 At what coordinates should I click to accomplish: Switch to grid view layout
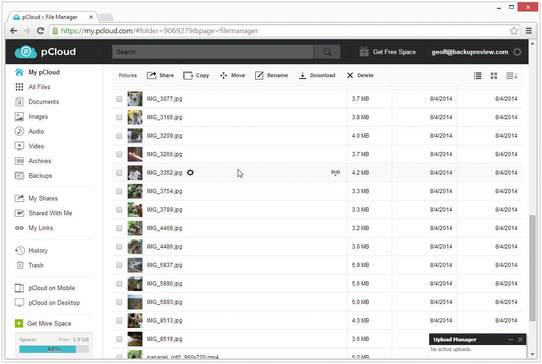[x=494, y=76]
